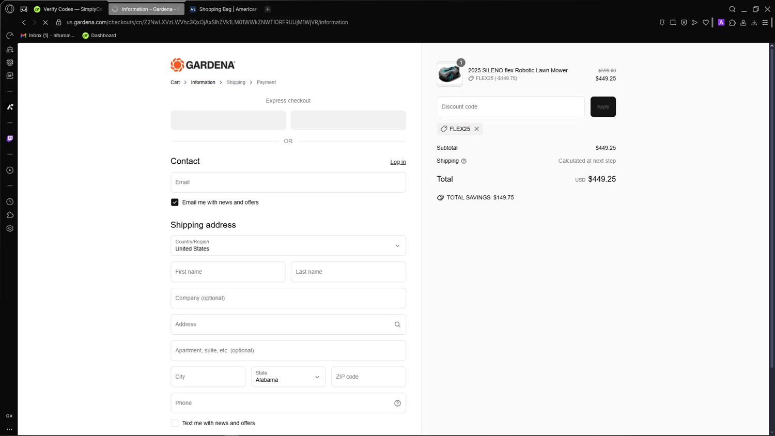Focus the ZIP code field
Viewport: 775px width, 436px height.
pos(368,377)
